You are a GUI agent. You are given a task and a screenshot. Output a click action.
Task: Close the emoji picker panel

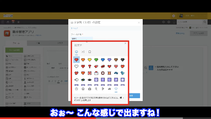pos(125,43)
